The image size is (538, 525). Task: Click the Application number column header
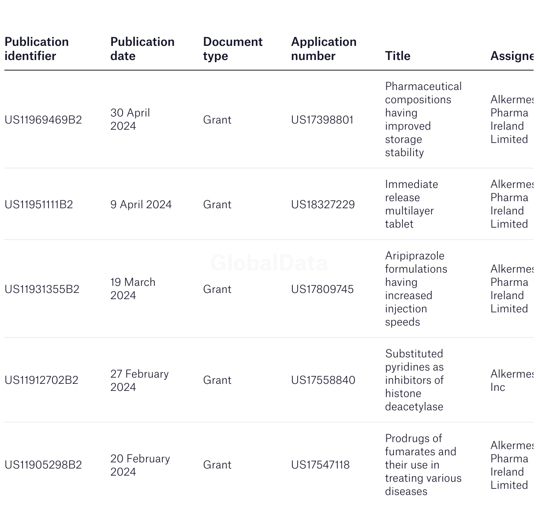click(x=324, y=49)
